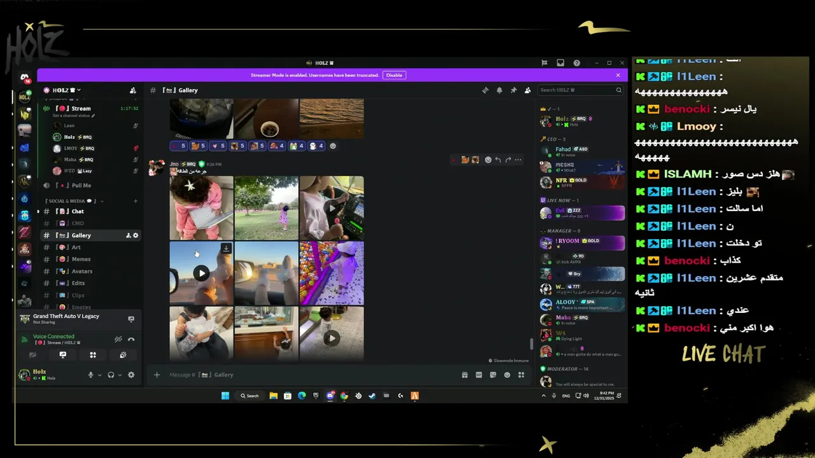Toggle microphone mute in user panel
The image size is (815, 458).
[90, 375]
